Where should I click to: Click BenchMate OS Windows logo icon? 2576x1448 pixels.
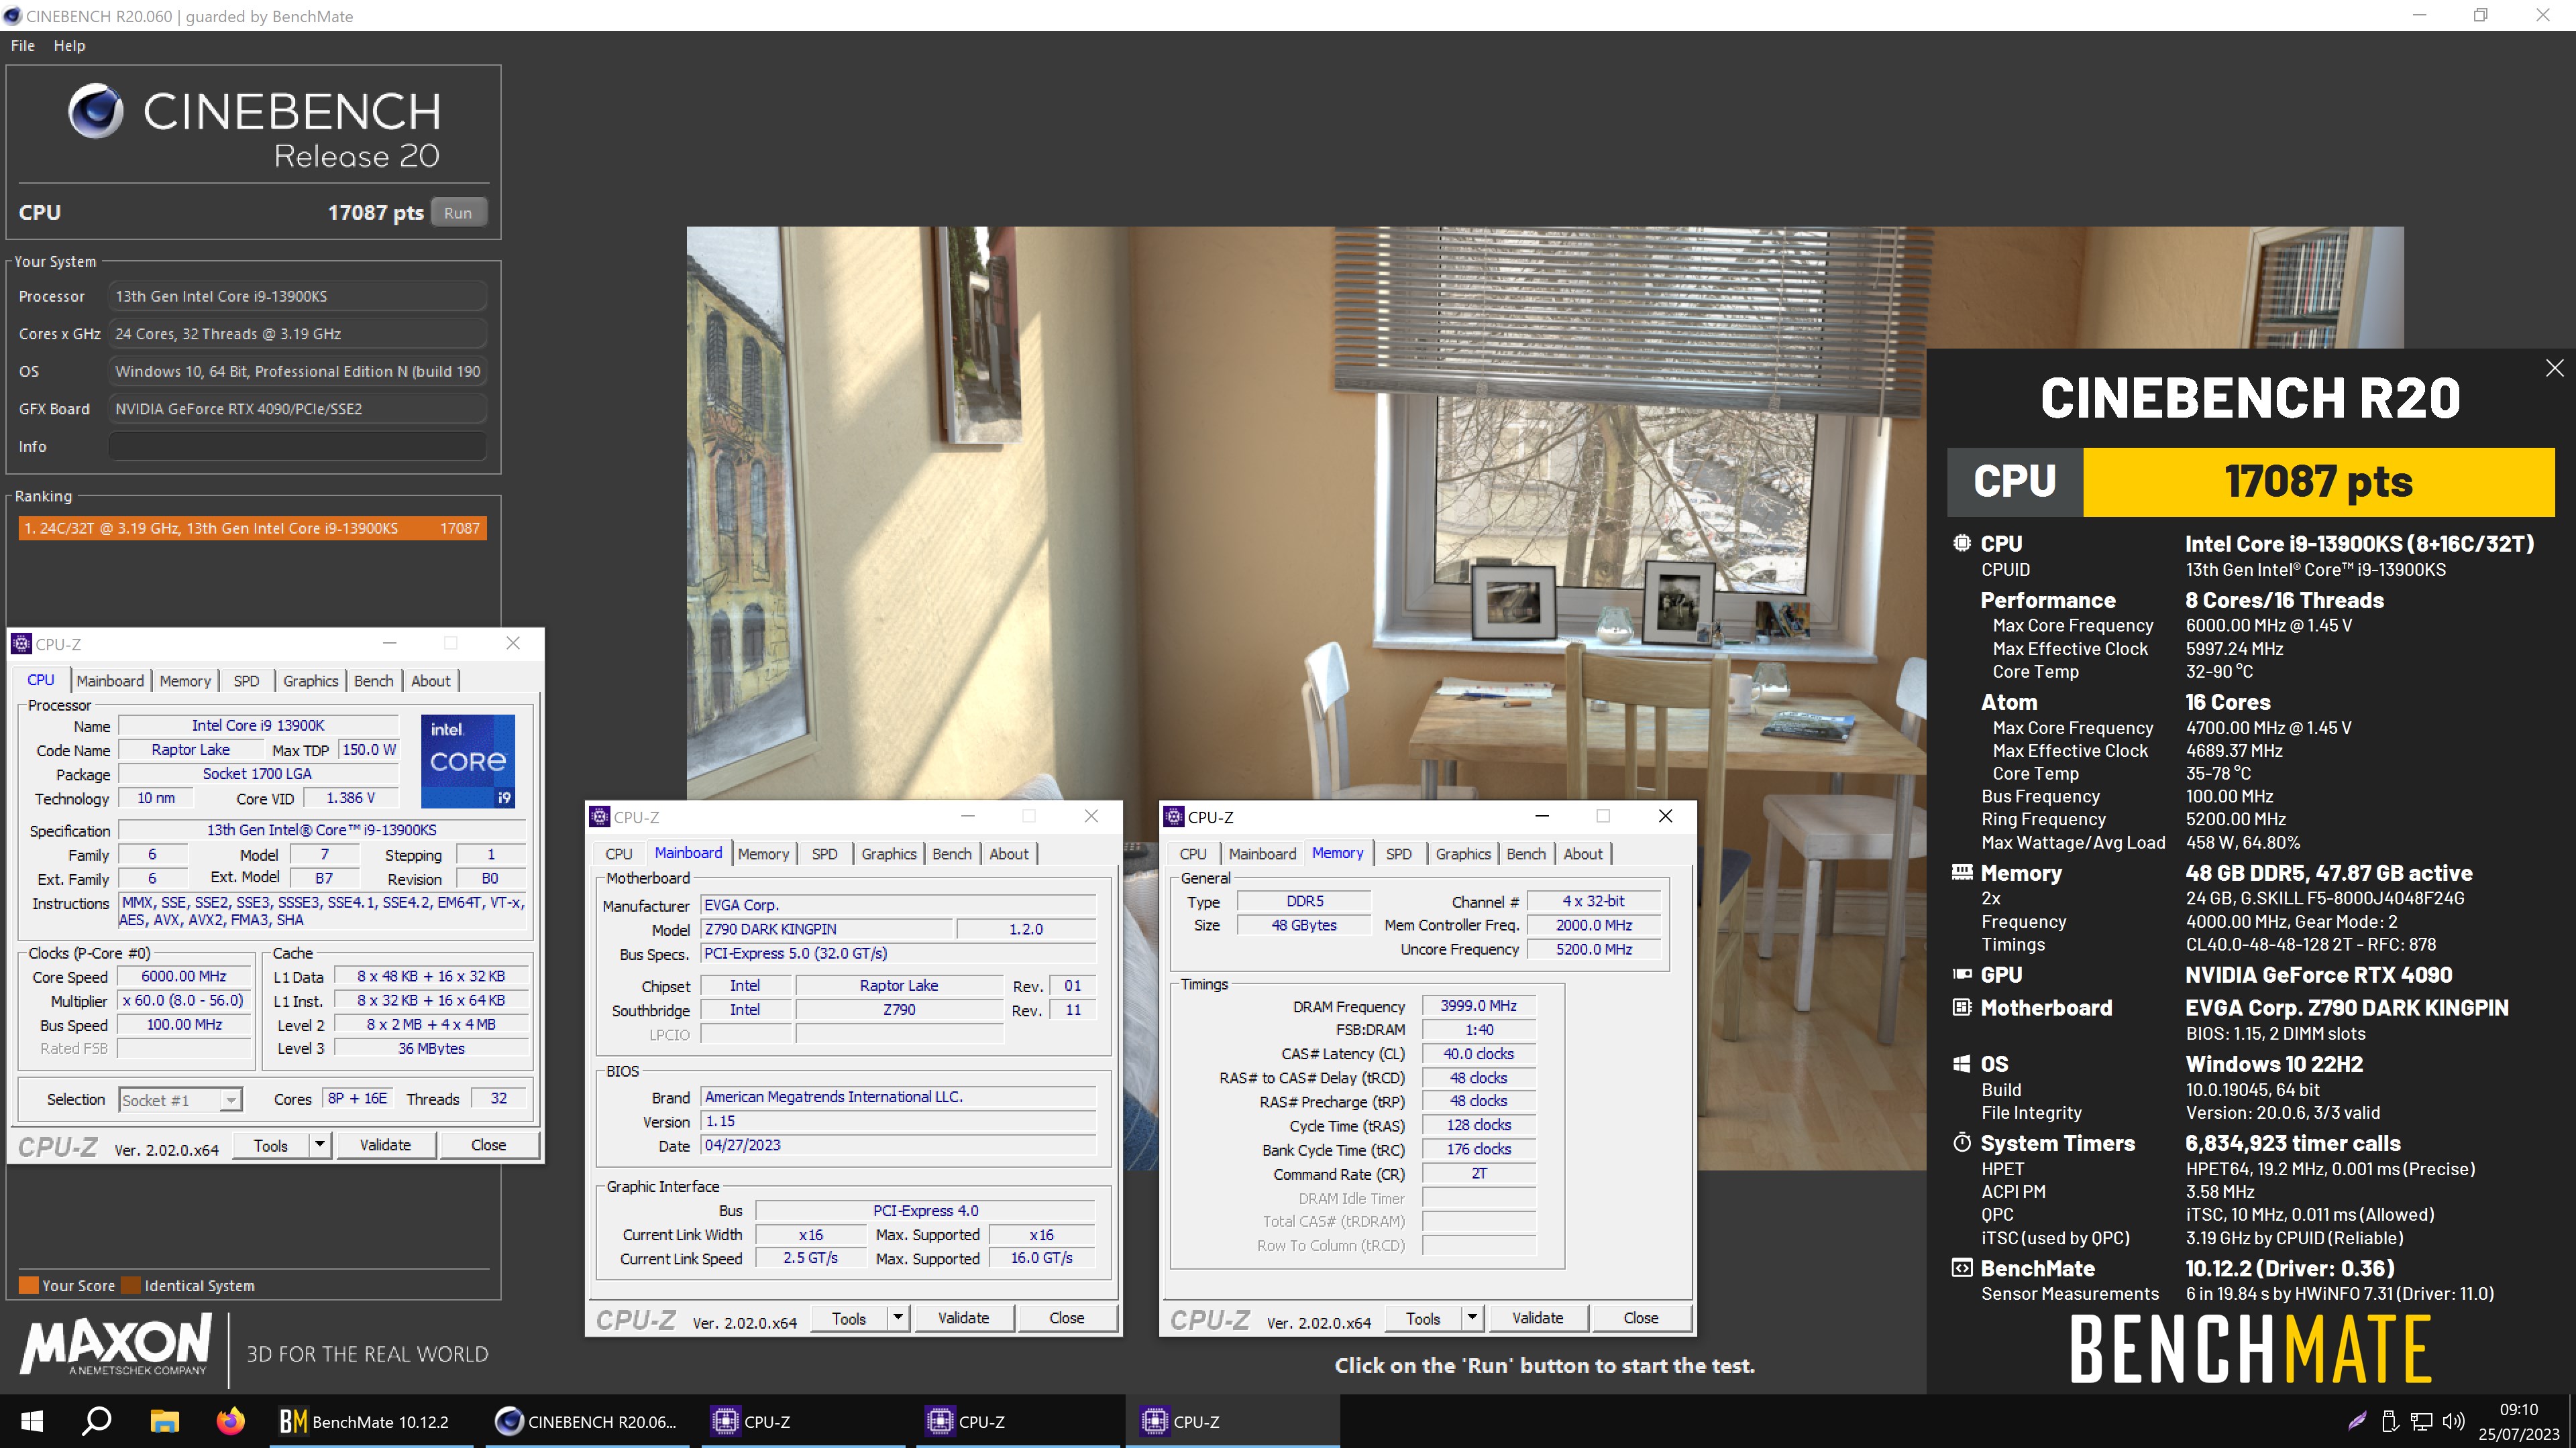pyautogui.click(x=1962, y=1063)
